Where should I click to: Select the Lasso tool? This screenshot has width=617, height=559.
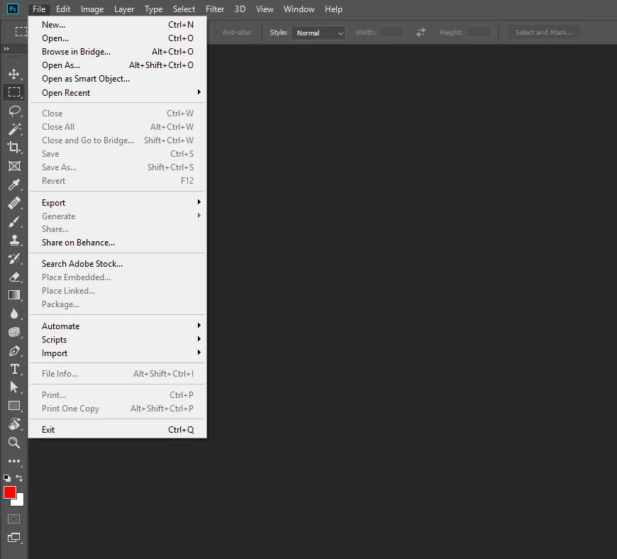pos(14,111)
